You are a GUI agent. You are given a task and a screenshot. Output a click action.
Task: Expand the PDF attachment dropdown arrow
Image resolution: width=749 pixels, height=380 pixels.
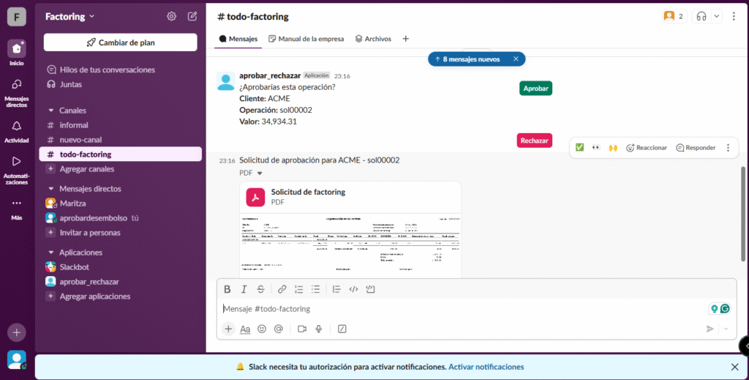click(259, 174)
